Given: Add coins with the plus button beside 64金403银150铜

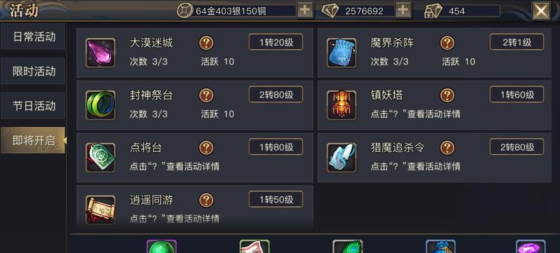Looking at the screenshot, I should click(305, 10).
